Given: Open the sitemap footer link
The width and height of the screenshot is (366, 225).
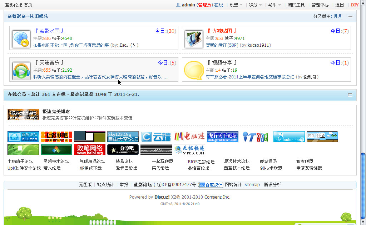Looking at the screenshot, I should (x=252, y=185).
